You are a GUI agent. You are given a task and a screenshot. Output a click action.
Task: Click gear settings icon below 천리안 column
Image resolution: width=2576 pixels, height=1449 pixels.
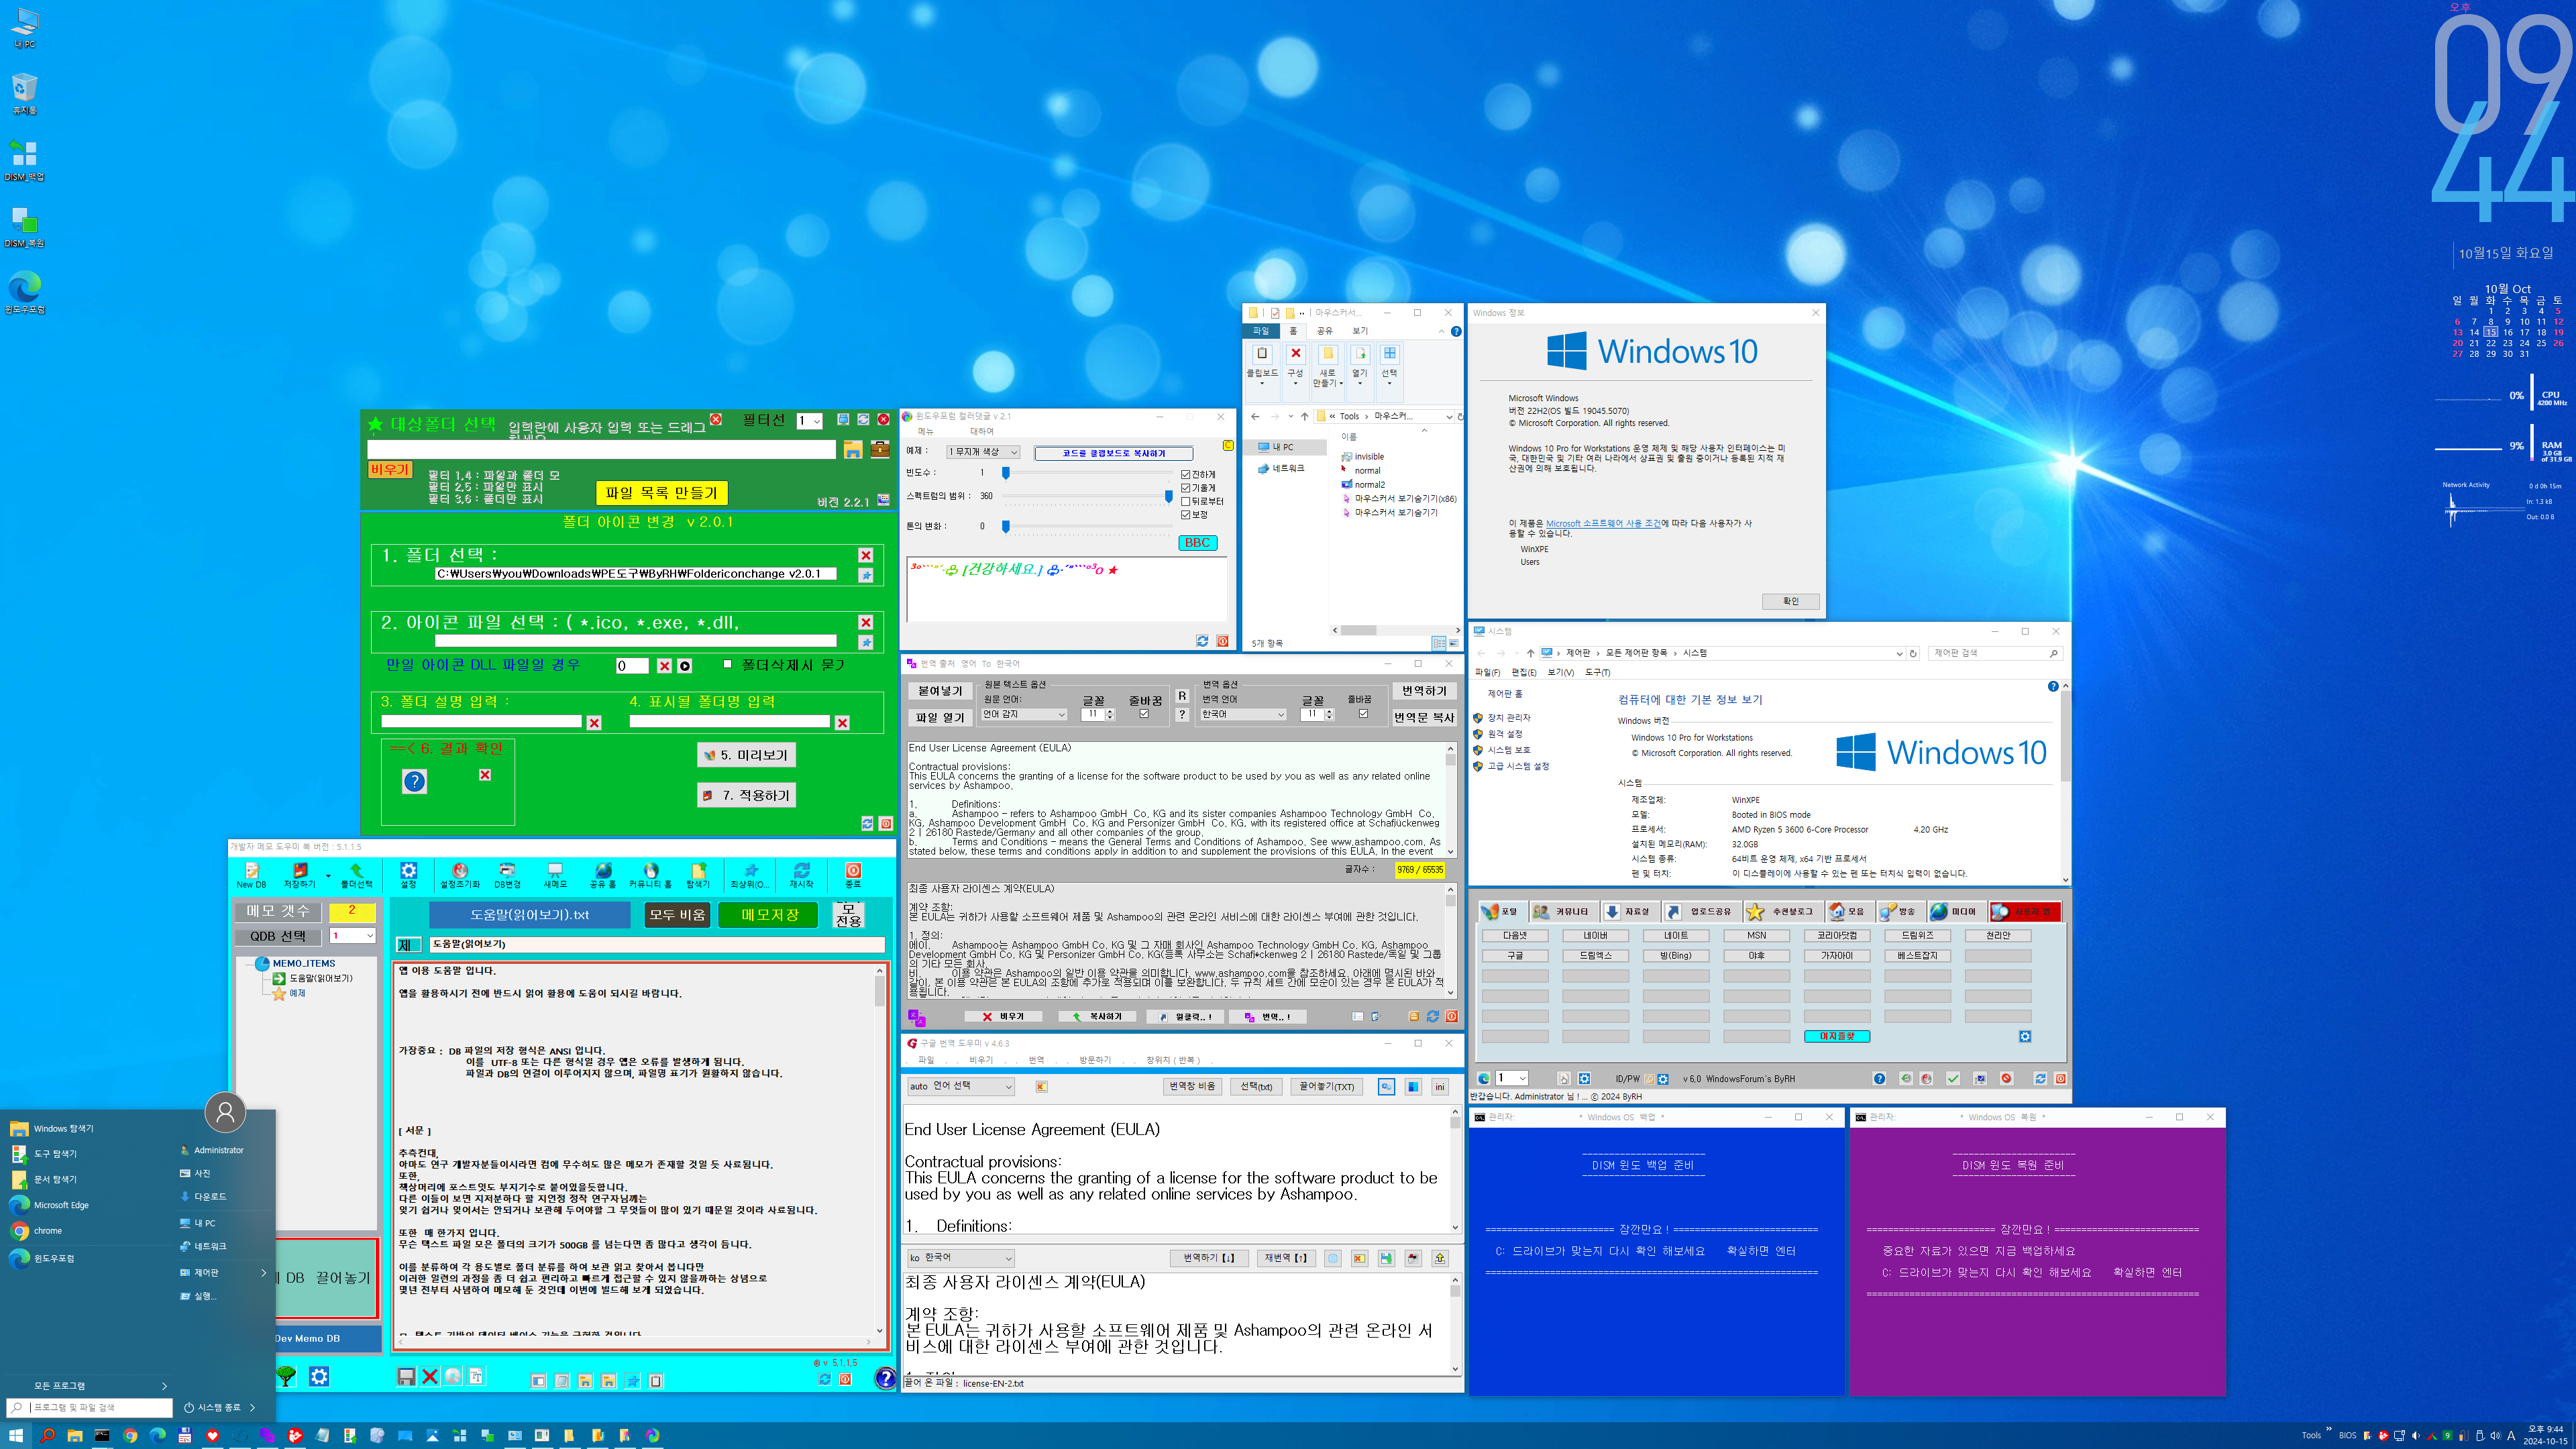point(2025,1036)
